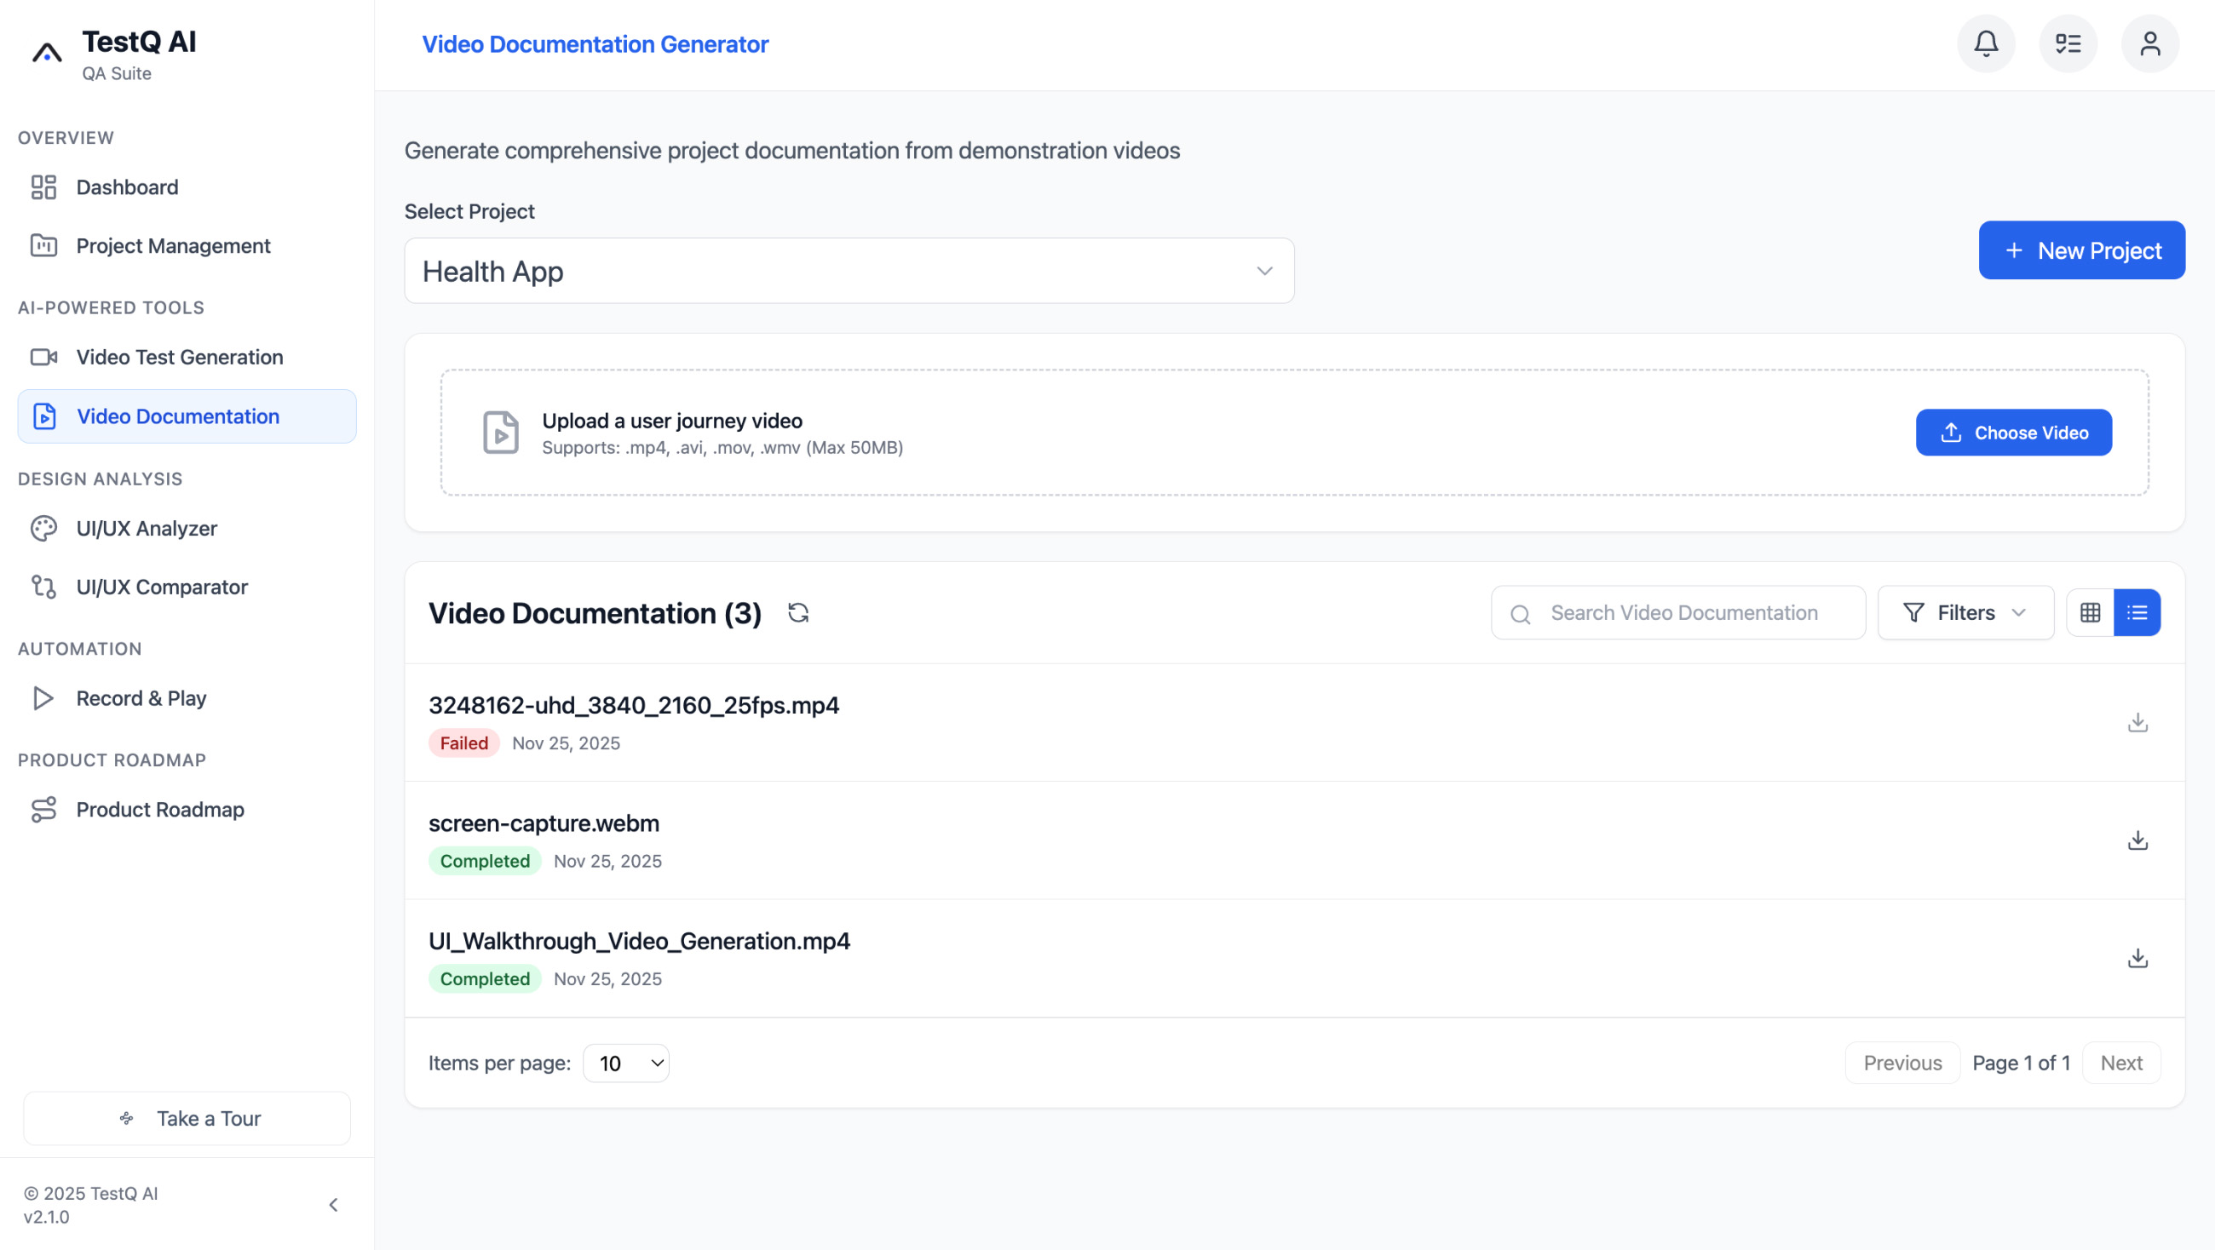
Task: Open the notifications bell
Action: pos(1985,43)
